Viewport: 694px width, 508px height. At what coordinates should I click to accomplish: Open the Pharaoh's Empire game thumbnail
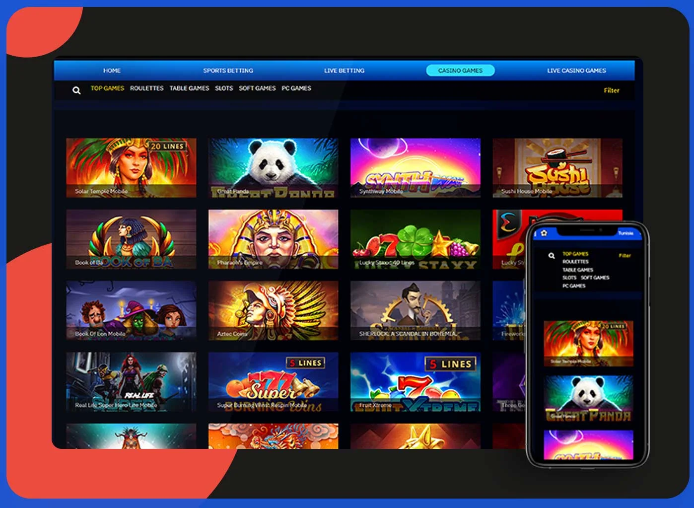[273, 239]
